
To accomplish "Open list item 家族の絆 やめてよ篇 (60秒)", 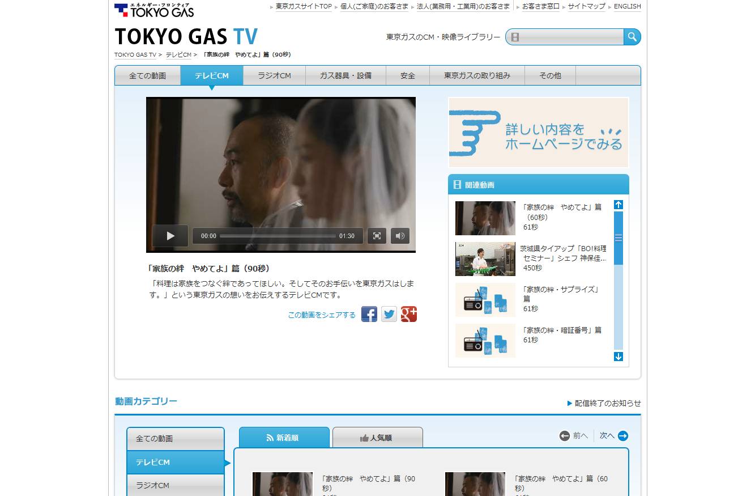I will (561, 484).
